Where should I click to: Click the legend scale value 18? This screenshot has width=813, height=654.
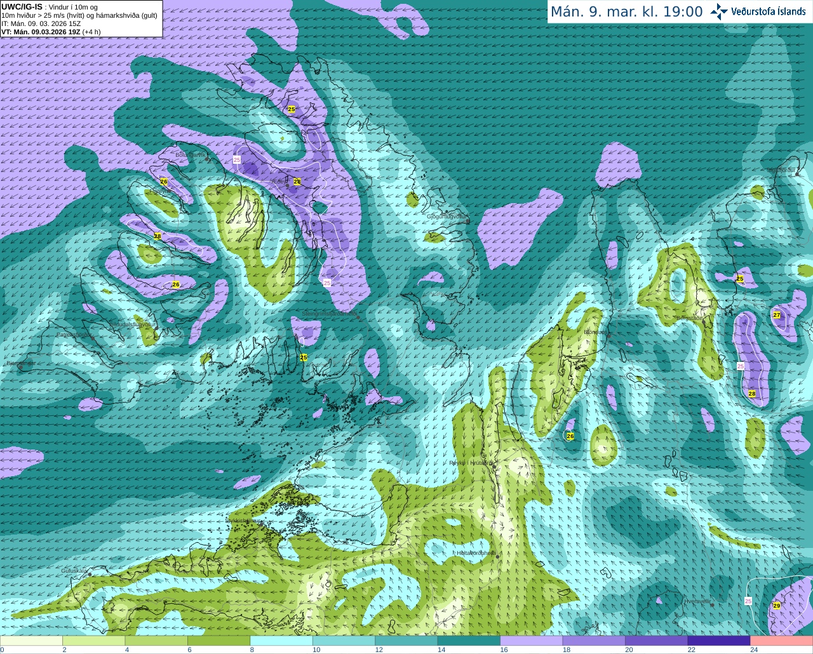click(x=567, y=650)
